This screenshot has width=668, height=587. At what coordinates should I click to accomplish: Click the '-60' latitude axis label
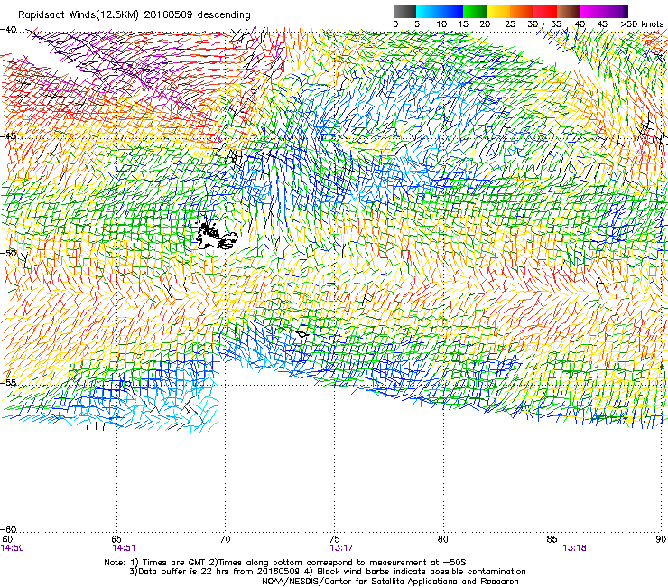[8, 529]
